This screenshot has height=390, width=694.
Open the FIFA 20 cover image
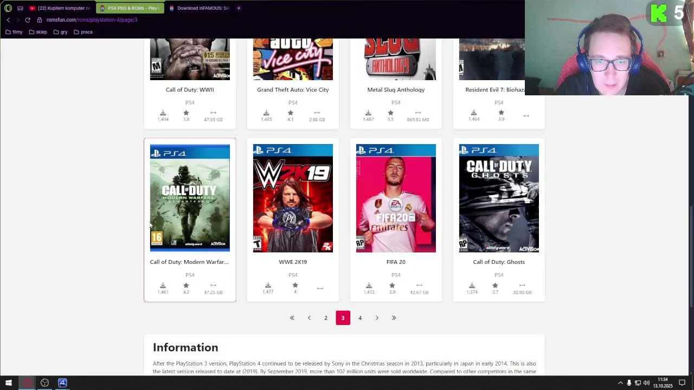396,198
